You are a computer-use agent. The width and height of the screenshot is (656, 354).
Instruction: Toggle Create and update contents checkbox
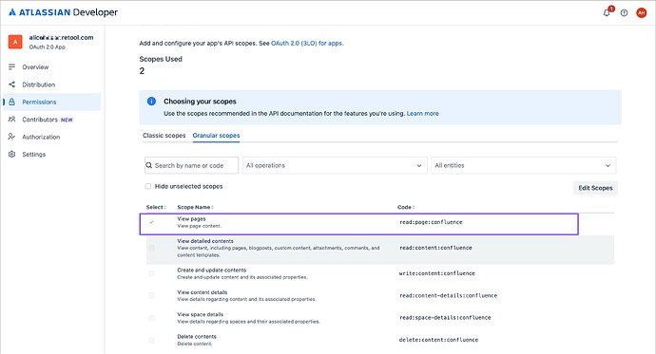point(151,273)
